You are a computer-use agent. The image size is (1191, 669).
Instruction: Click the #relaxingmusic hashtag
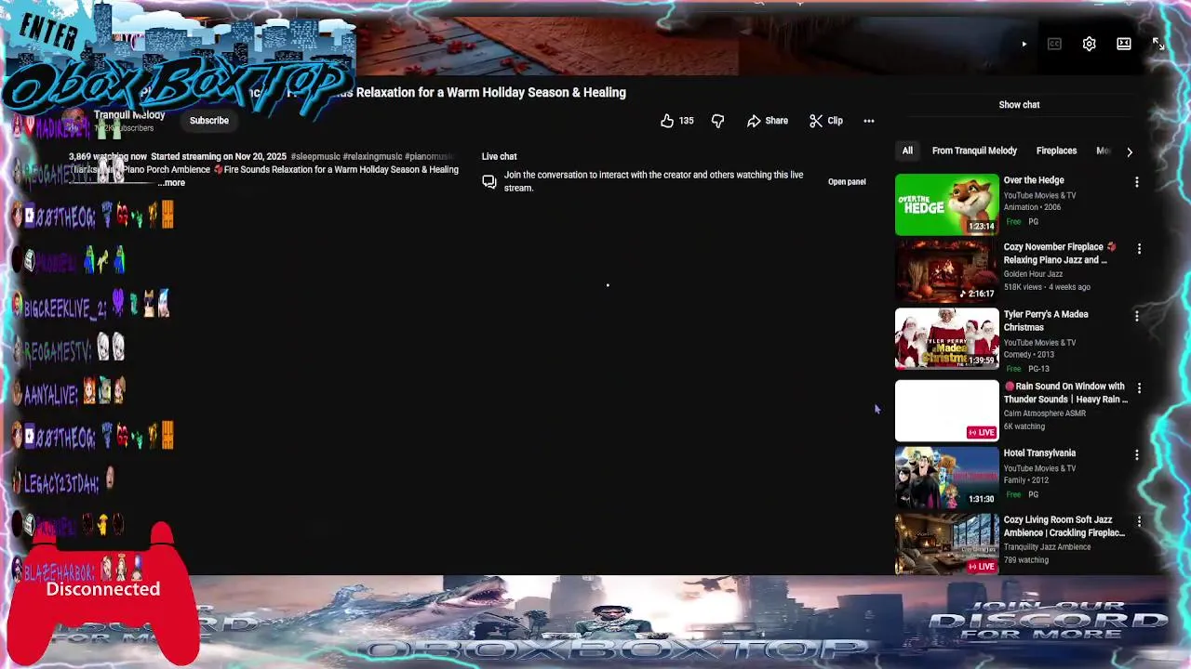(372, 157)
